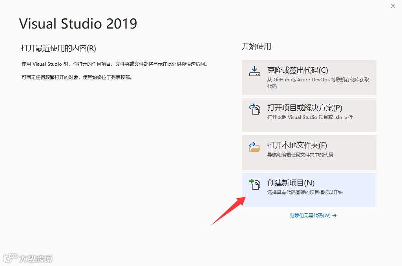Click the description 打开本地 Visual Studio 项目或 .sln 文件
The image size is (402, 266).
310,117
